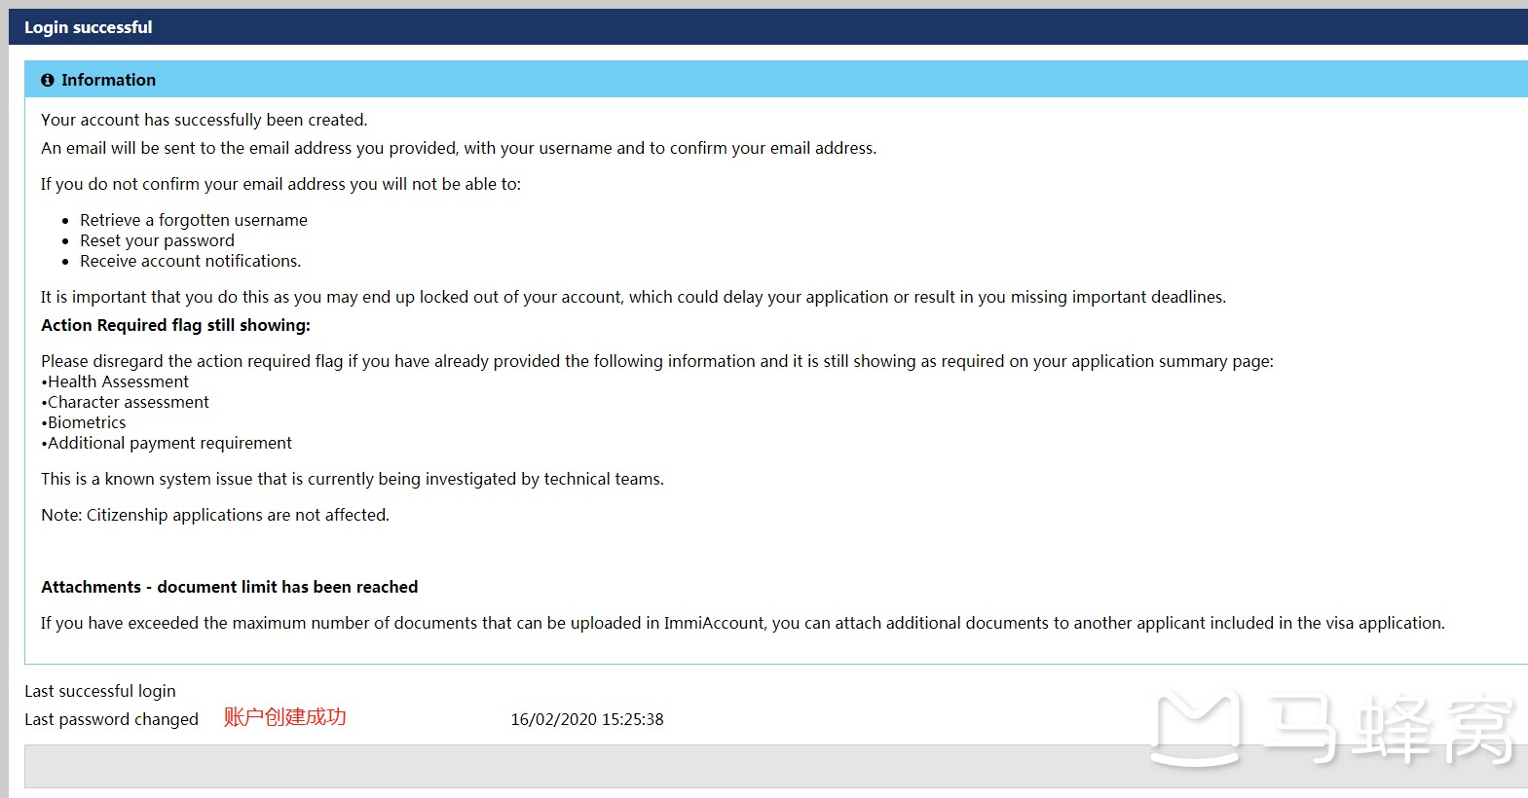The height and width of the screenshot is (798, 1528).
Task: Click heading 'Action Required flag still showing:'
Action: 175,325
